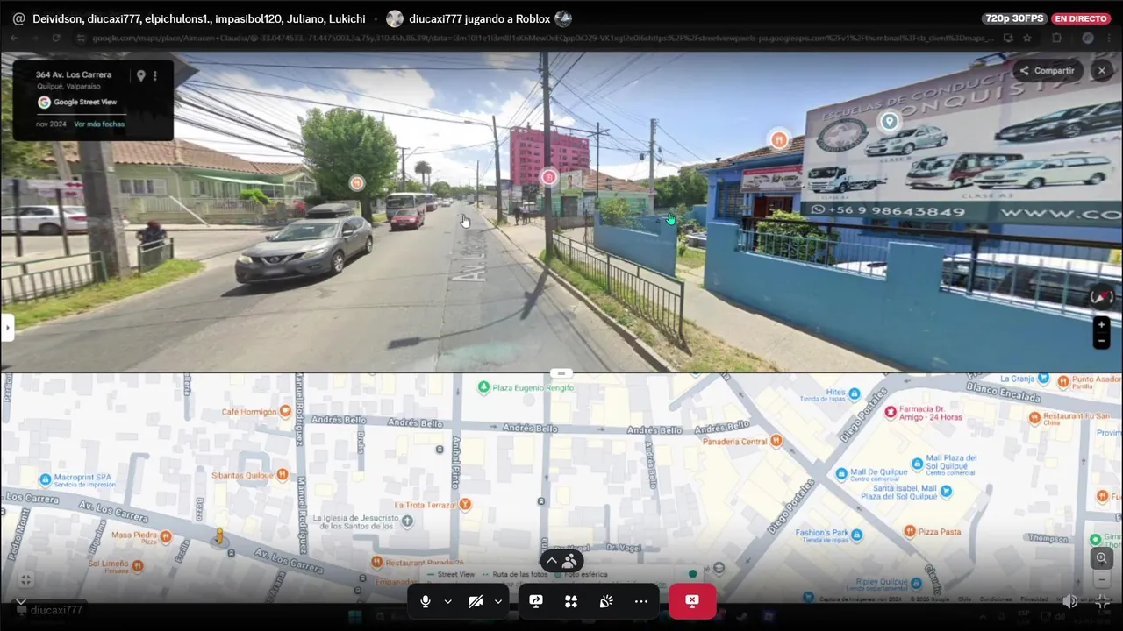Screen dimensions: 1123x631
Task: Open camera options chevron
Action: pyautogui.click(x=498, y=601)
